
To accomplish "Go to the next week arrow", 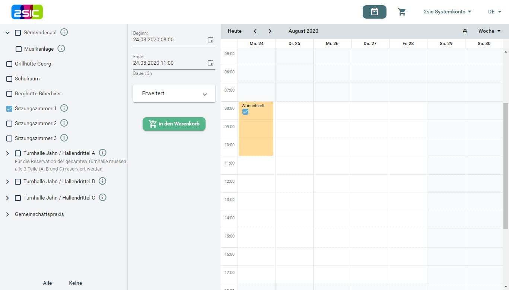I will (270, 31).
